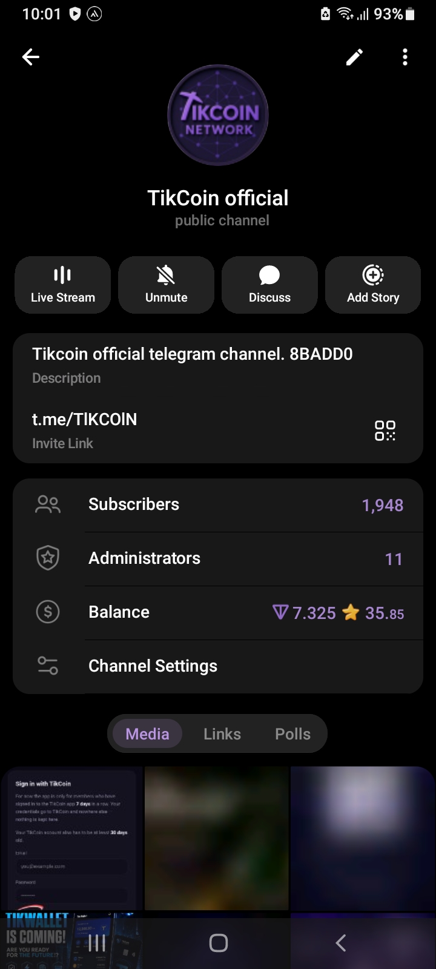Start a Live Stream
Image resolution: width=436 pixels, height=969 pixels.
(x=63, y=285)
